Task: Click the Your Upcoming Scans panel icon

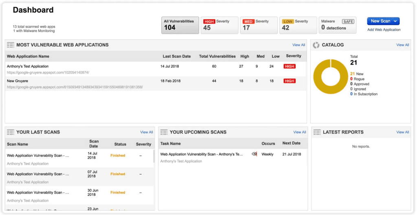Action: click(x=164, y=132)
